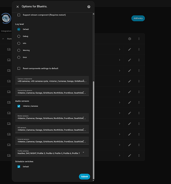The image size is (171, 184).
Task: Edit the first device row with pencil icon
Action: pyautogui.click(x=129, y=49)
